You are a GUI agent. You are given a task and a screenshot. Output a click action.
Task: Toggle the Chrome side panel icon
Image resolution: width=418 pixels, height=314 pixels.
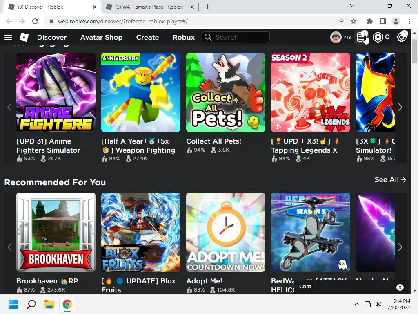383,21
